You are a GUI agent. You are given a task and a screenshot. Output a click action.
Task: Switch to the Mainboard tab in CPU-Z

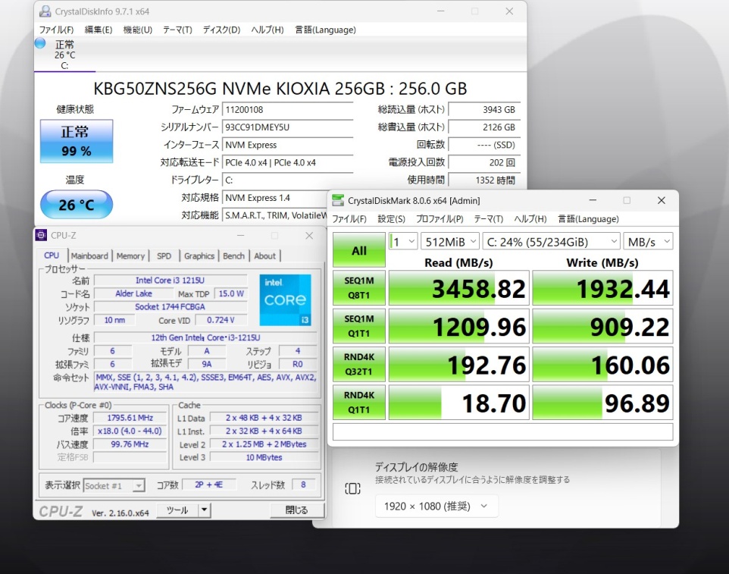click(89, 256)
